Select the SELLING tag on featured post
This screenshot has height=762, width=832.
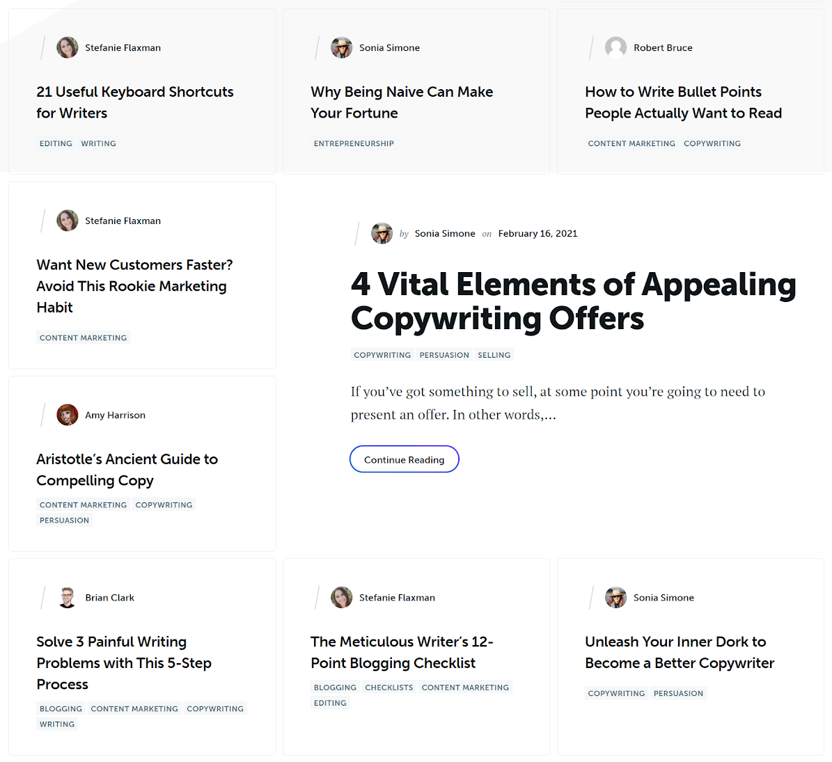494,355
